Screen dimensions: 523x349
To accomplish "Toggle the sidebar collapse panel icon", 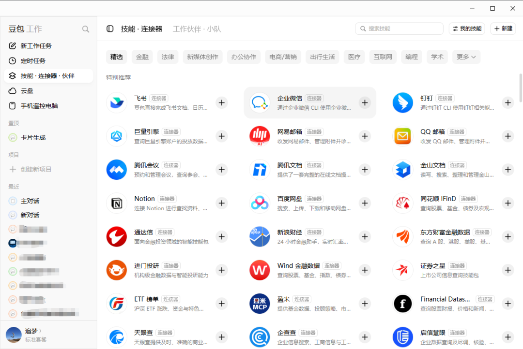I will point(110,29).
